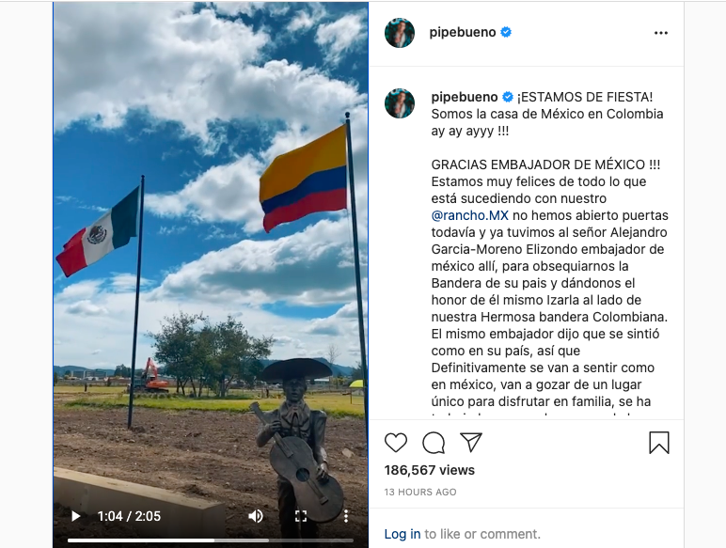Click the Log in link
The image size is (726, 548).
click(402, 534)
